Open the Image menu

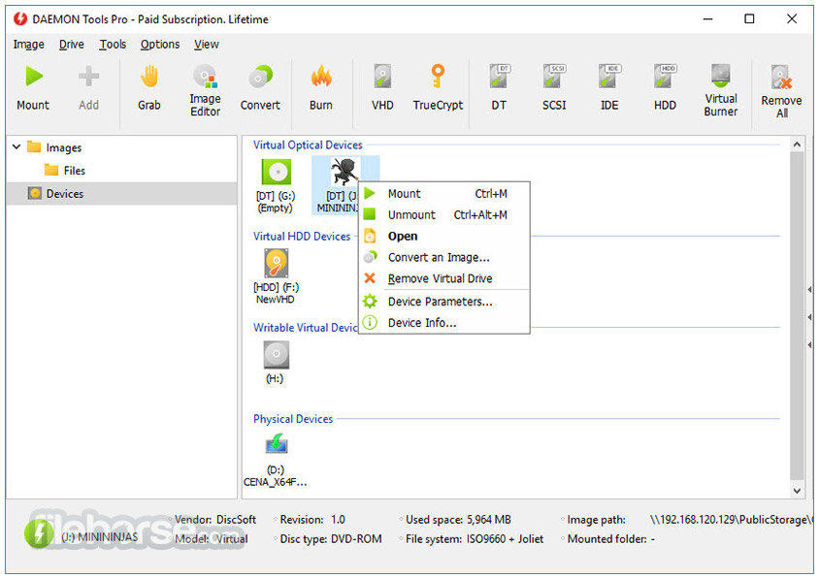tap(29, 45)
